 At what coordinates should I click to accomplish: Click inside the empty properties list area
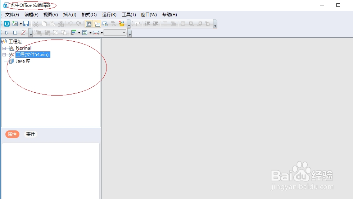[x=51, y=171]
